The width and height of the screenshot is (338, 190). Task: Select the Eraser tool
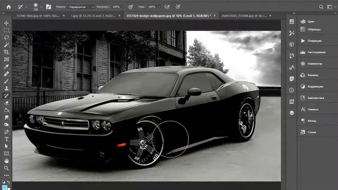6,103
